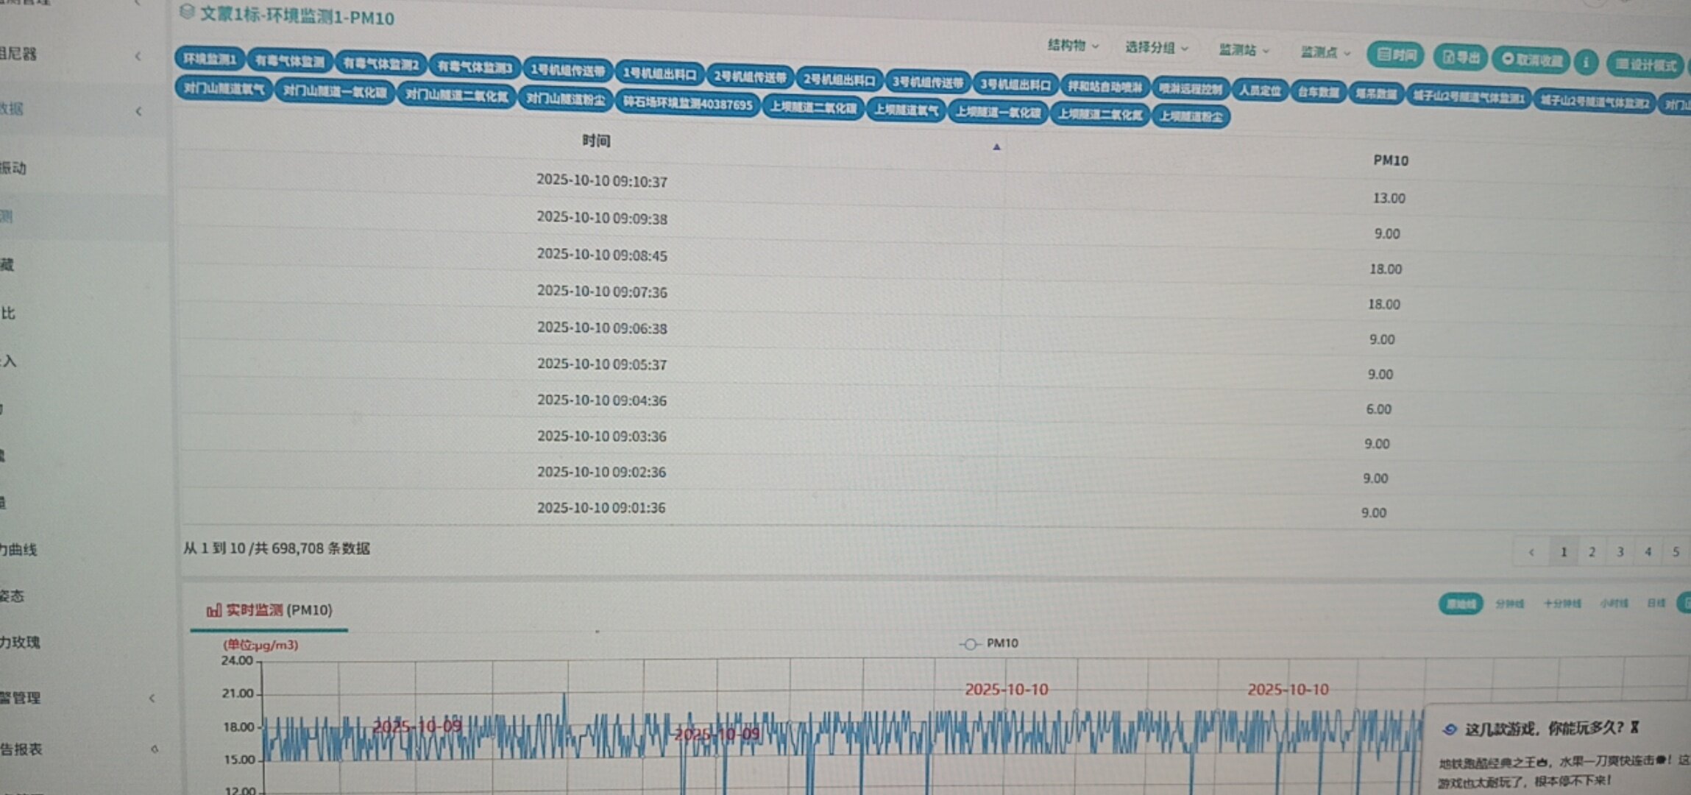The image size is (1691, 795).
Task: Open the 选择分组 dropdown
Action: click(x=1155, y=48)
